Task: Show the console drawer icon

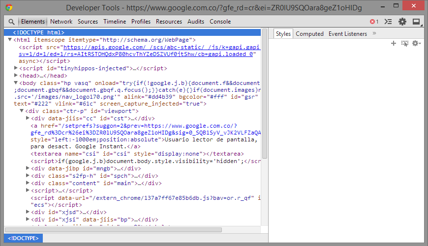Action: (x=388, y=22)
